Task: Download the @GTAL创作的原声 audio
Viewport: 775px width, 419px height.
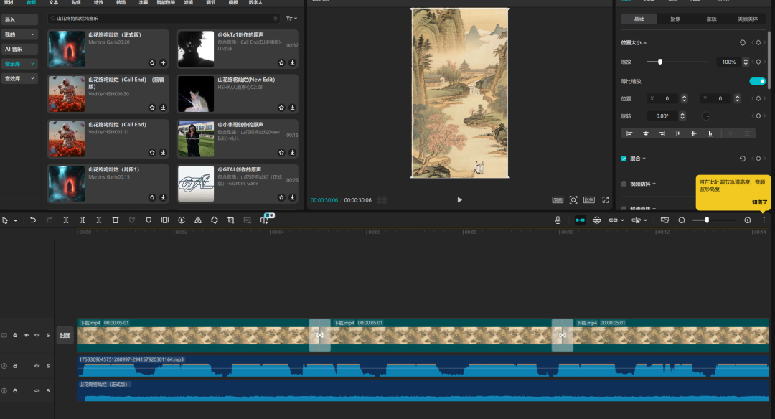Action: pos(292,197)
